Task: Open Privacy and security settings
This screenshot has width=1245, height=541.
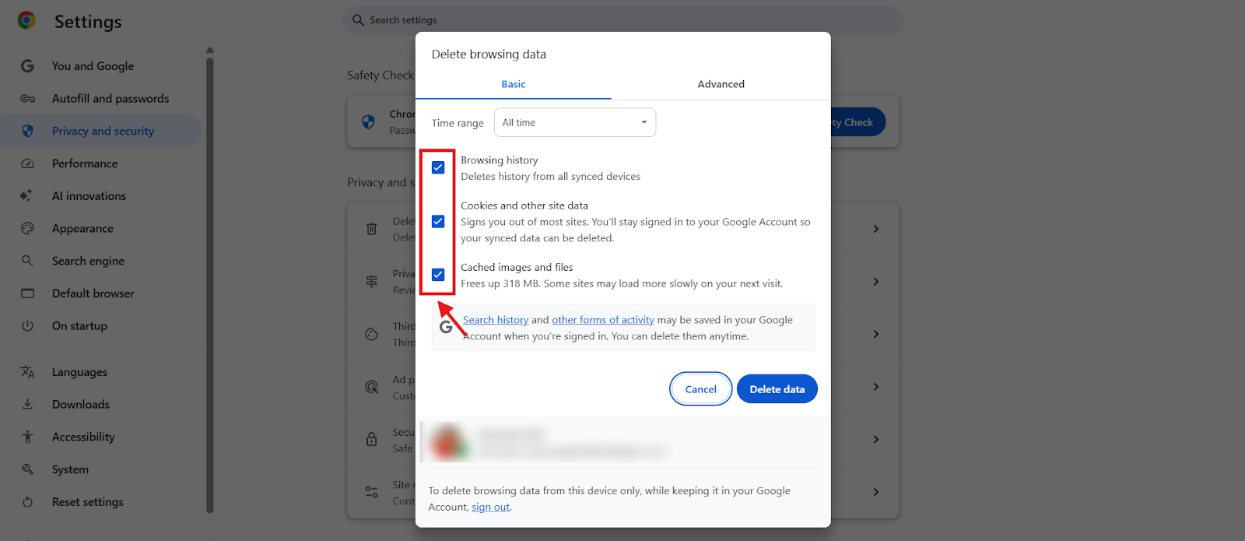Action: pyautogui.click(x=101, y=131)
